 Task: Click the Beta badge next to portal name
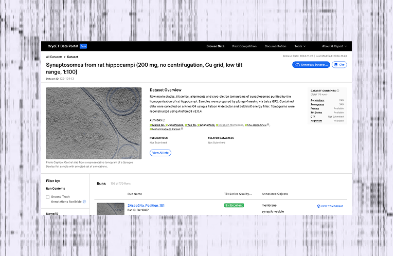[x=83, y=46]
